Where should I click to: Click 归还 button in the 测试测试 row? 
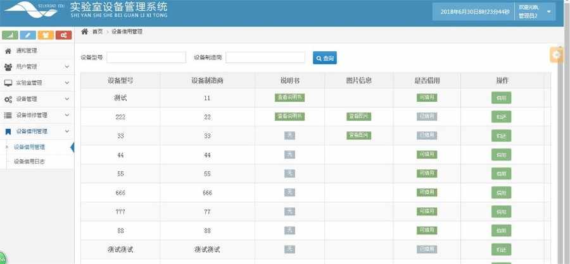coord(502,249)
